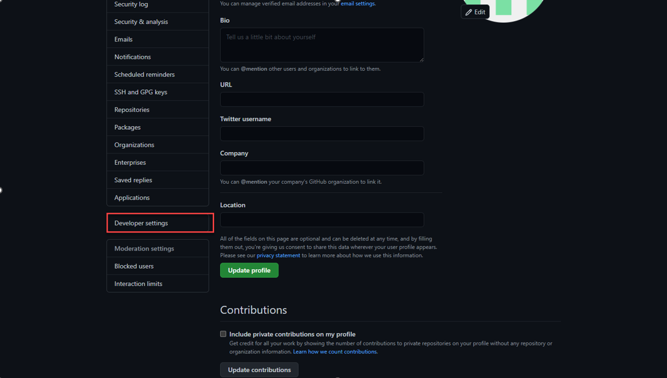Open the email settings link
The height and width of the screenshot is (378, 667).
(358, 4)
